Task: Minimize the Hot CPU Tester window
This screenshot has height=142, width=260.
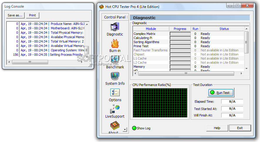Action: [x=230, y=6]
